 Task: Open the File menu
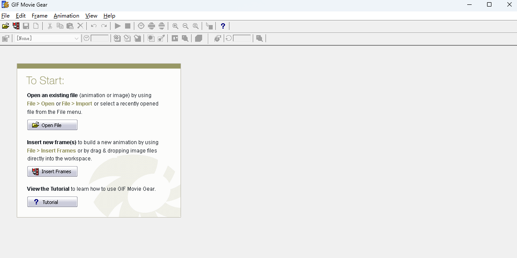click(x=5, y=16)
